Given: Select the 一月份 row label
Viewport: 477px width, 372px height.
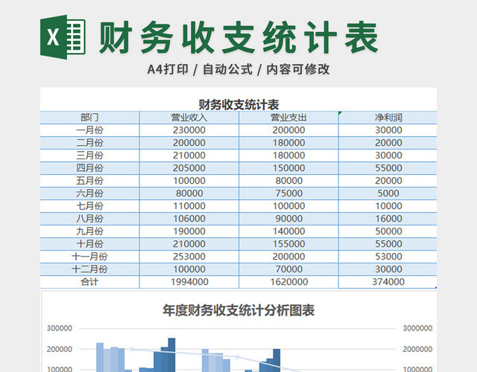Looking at the screenshot, I should 89,130.
